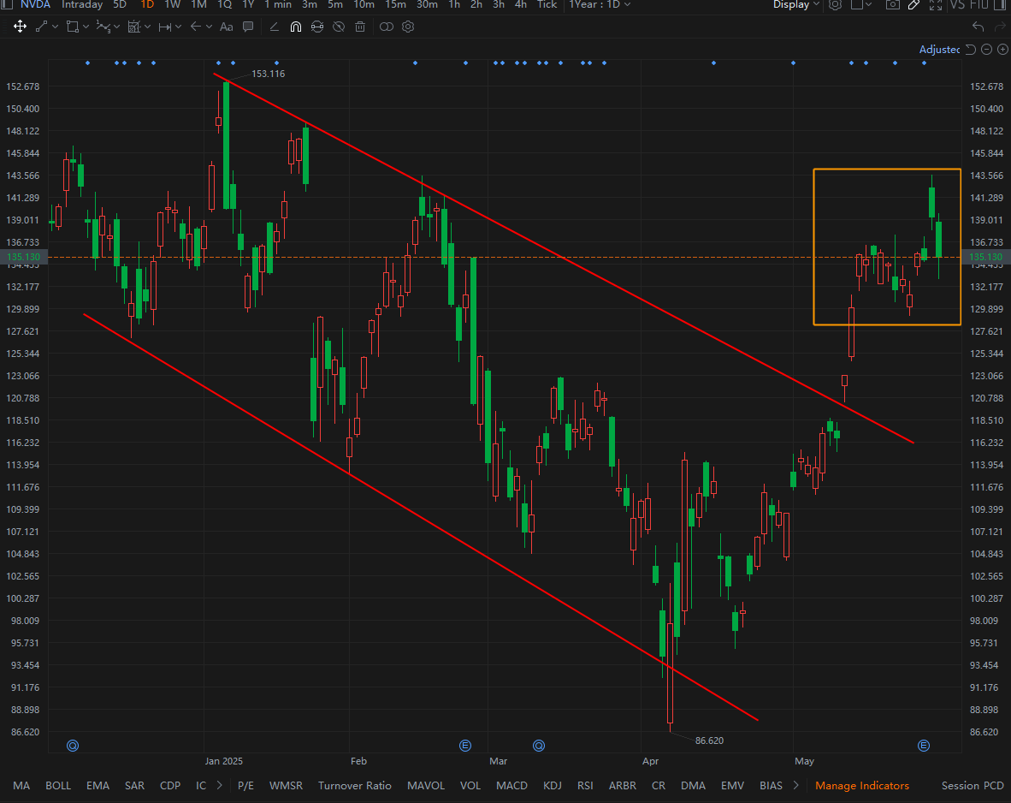Image resolution: width=1011 pixels, height=803 pixels.
Task: Open drawing toolbar settings gear
Action: [x=408, y=27]
